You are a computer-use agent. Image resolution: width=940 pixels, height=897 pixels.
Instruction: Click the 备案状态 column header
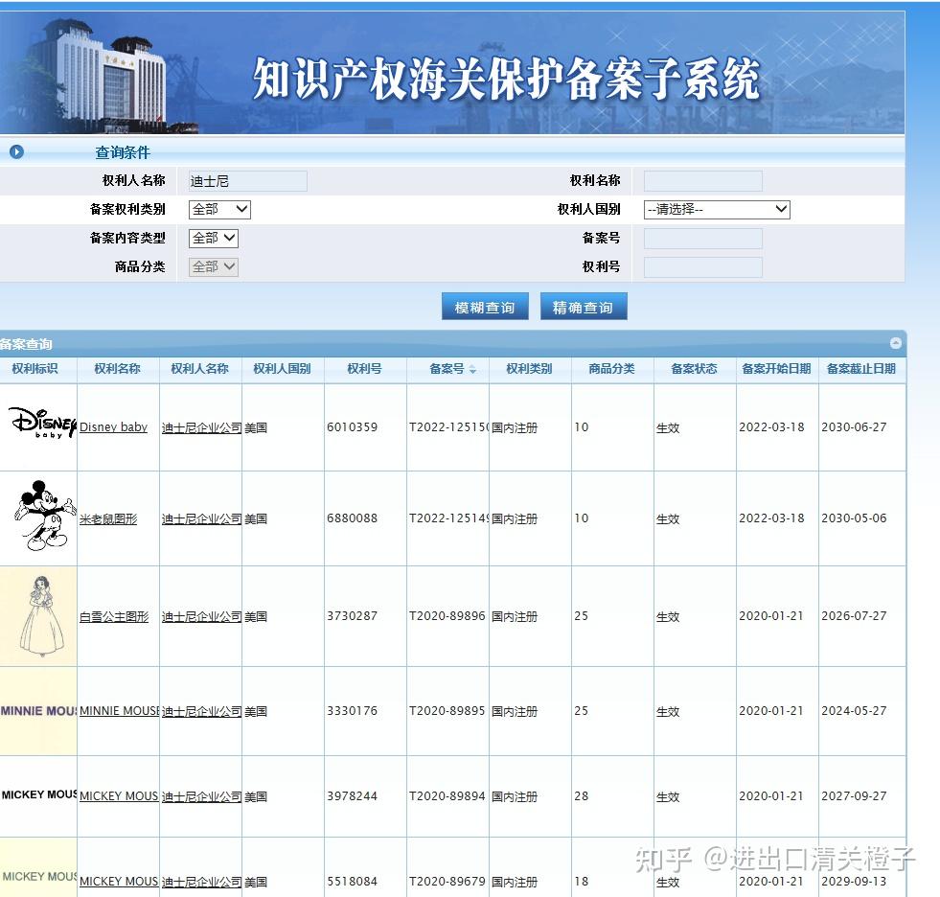pos(694,369)
